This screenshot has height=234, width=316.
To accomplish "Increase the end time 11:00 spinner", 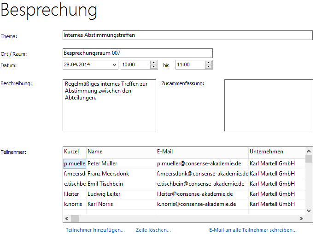I will [x=208, y=63].
